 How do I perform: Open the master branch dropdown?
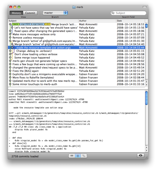click(x=55, y=13)
